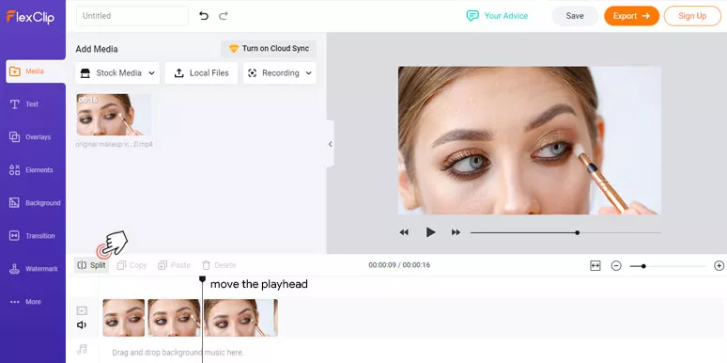Zoom out the timeline with minus icon
Screen dimensions: 727x363
tap(616, 266)
